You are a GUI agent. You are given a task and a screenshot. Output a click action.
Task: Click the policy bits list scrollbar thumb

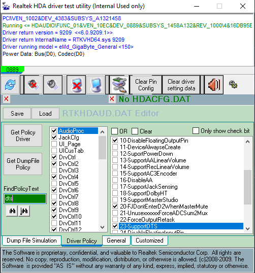(247, 187)
